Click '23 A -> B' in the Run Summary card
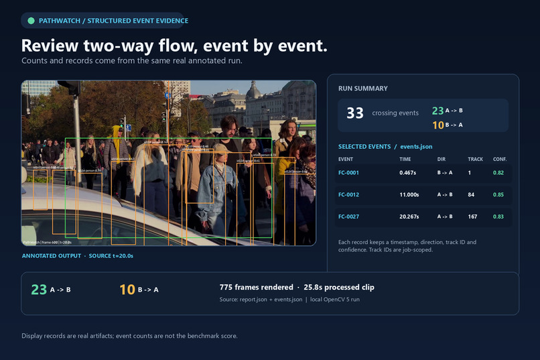The height and width of the screenshot is (360, 540). pyautogui.click(x=448, y=111)
